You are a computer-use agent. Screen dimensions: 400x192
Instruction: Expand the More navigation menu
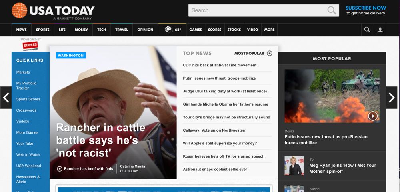pos(269,30)
